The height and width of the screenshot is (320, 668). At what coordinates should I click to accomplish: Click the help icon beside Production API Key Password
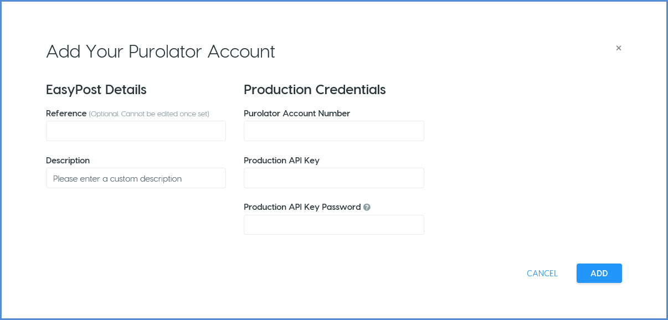coord(367,207)
